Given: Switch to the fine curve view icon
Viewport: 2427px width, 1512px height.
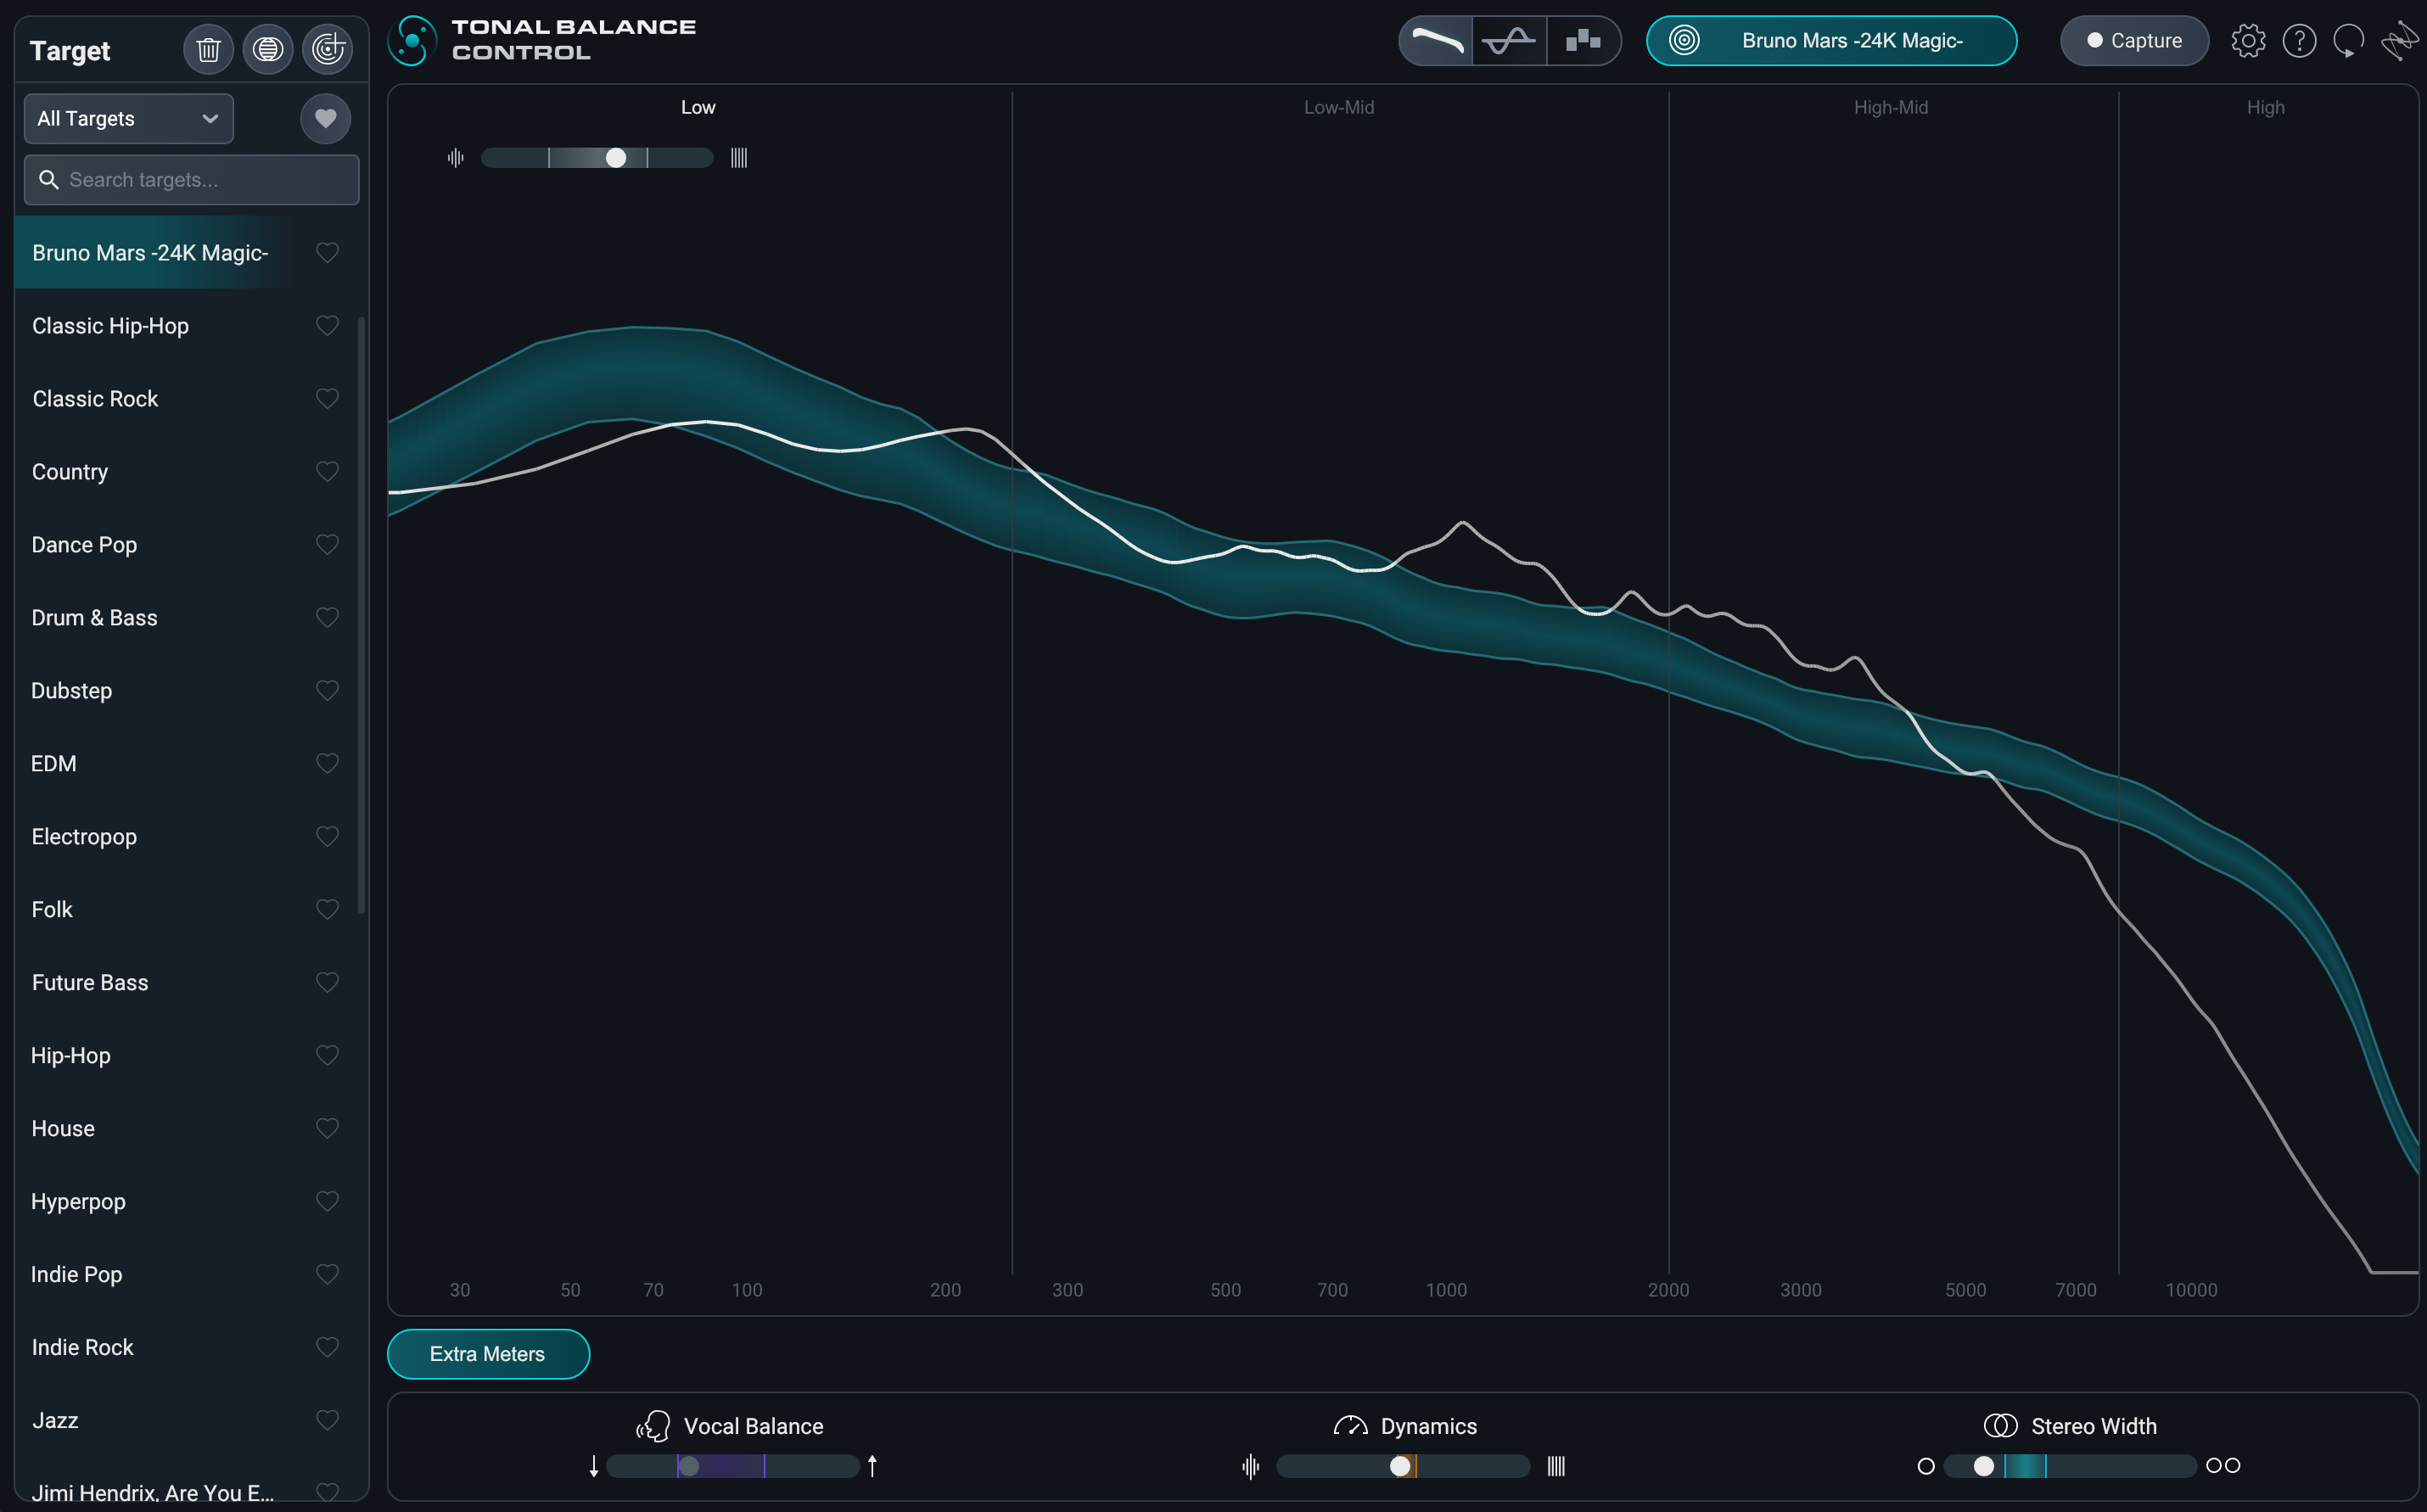Looking at the screenshot, I should (x=1509, y=41).
